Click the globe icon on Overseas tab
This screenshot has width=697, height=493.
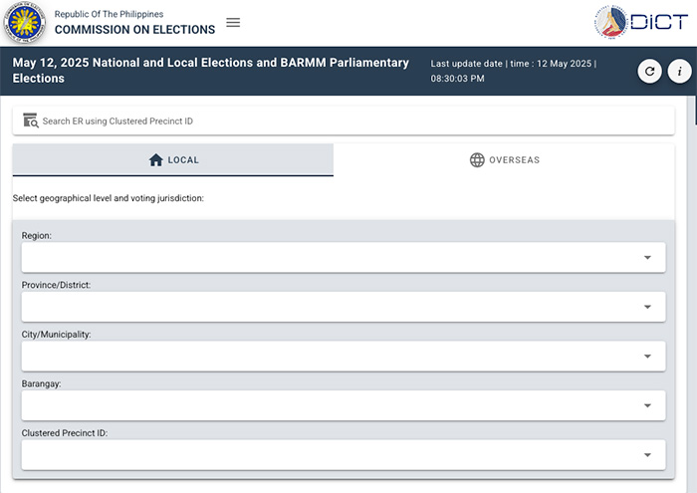pyautogui.click(x=477, y=160)
